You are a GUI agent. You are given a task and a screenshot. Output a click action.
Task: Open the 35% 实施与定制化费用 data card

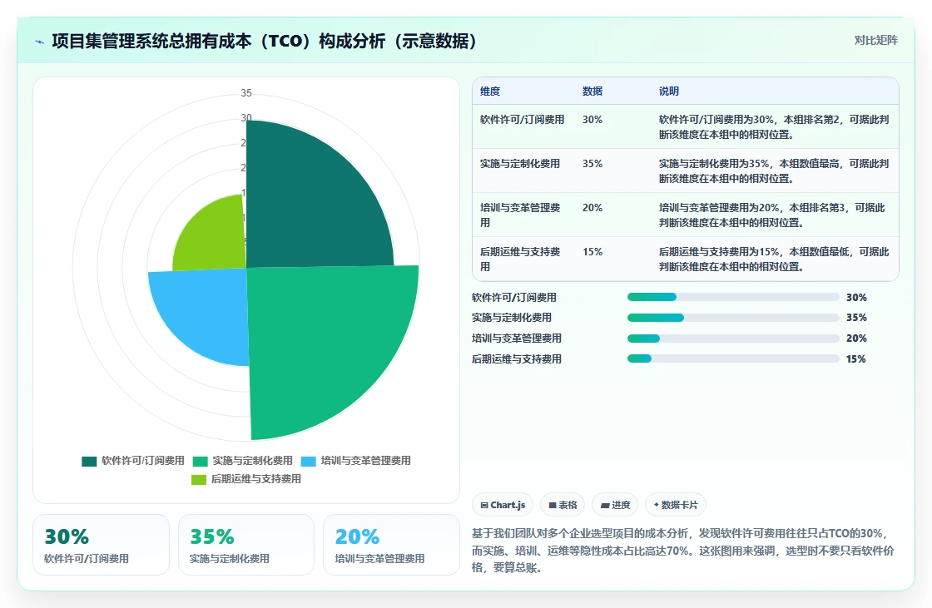click(246, 545)
